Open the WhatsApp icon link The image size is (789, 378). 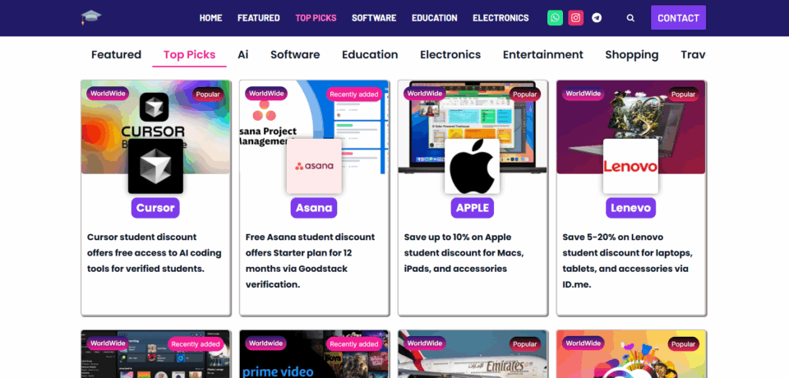(555, 17)
